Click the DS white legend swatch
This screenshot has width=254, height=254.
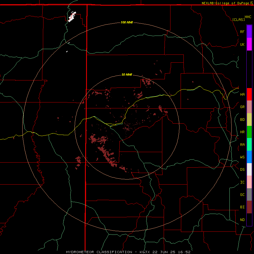coord(249,169)
